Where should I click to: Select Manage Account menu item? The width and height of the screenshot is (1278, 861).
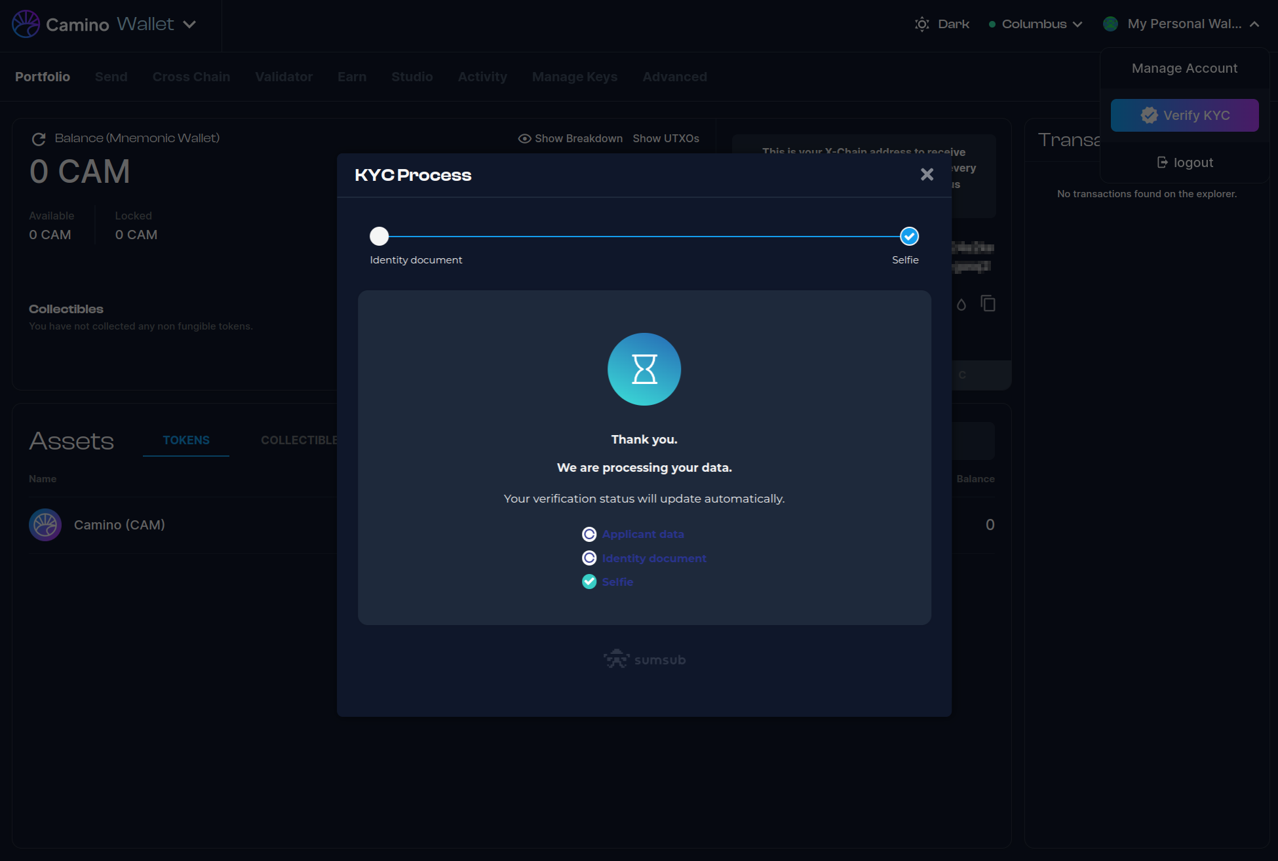(x=1184, y=68)
